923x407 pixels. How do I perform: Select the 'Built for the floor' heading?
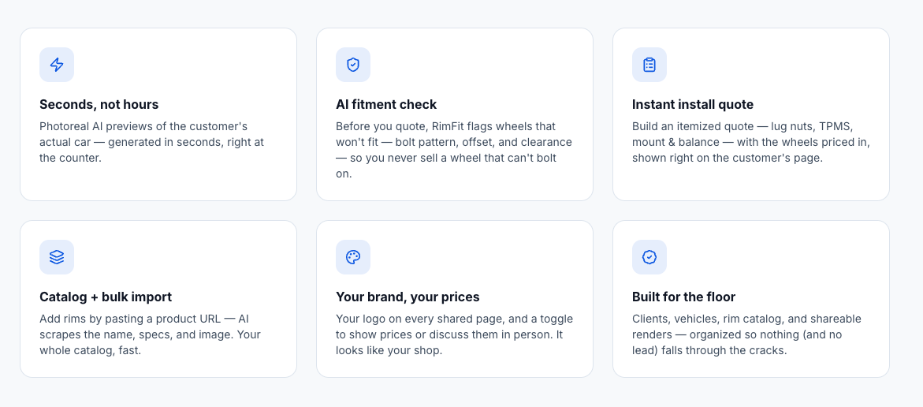coord(684,297)
